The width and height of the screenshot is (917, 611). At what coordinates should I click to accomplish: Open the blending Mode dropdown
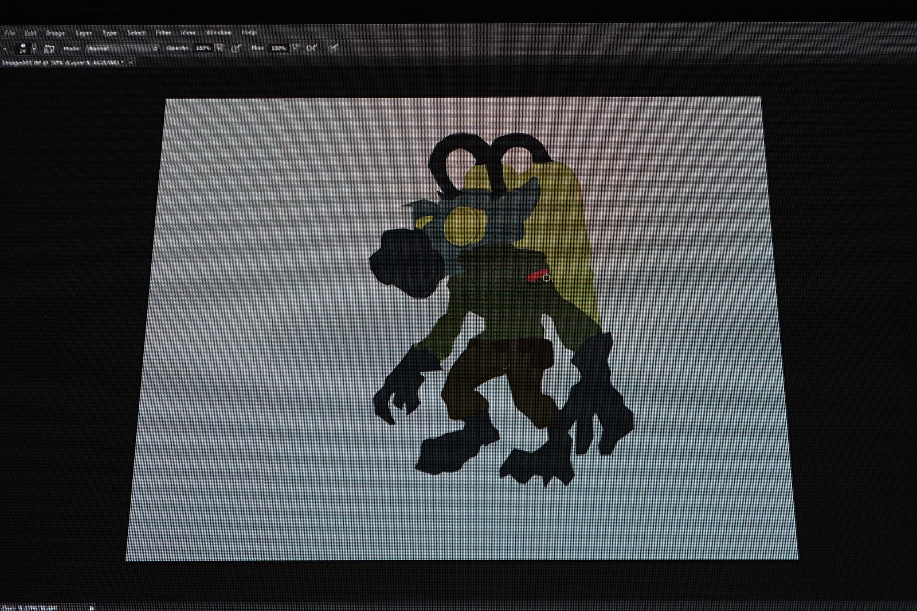(x=123, y=49)
